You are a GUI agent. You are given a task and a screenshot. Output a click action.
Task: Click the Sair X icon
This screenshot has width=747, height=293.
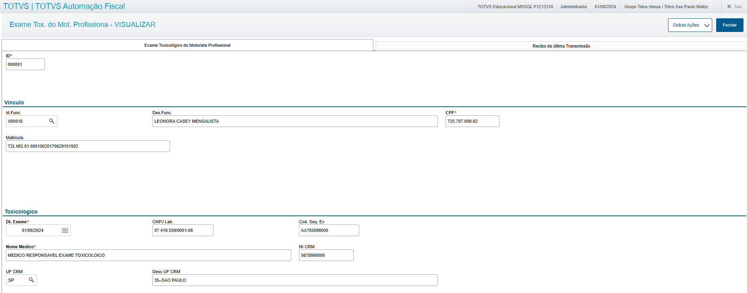click(729, 7)
